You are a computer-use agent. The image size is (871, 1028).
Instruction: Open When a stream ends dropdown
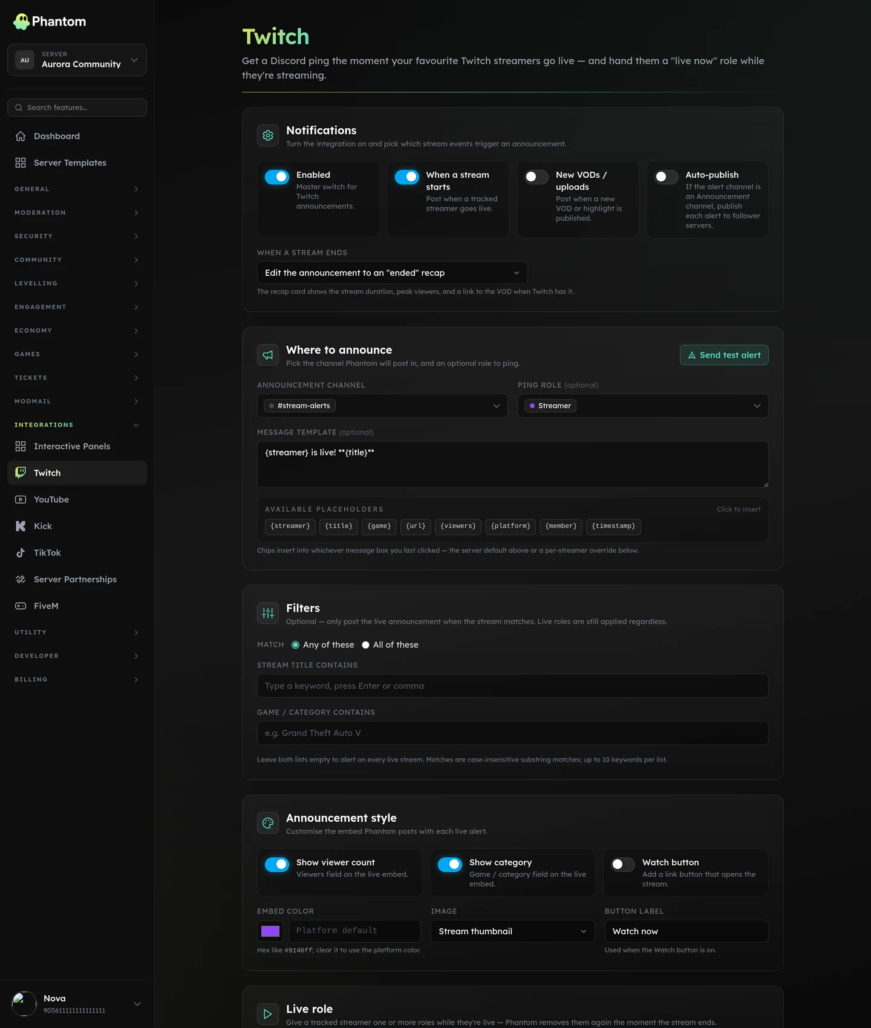(x=392, y=273)
